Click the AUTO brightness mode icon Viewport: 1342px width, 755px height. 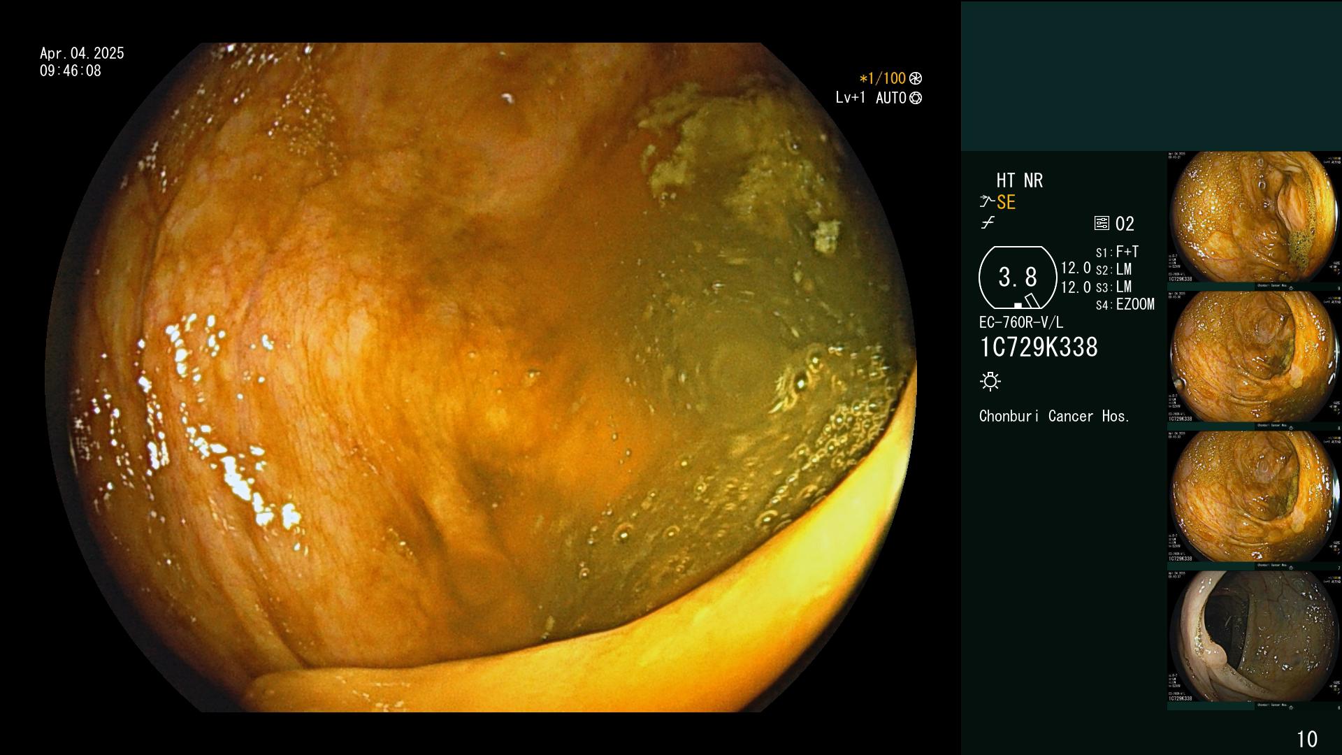coord(916,99)
